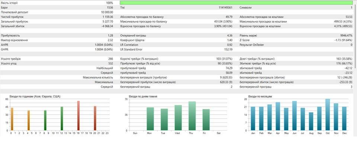This screenshot has width=357, height=145.
Task: Select the LR Correlation value 0.92
Action: pos(230,45)
